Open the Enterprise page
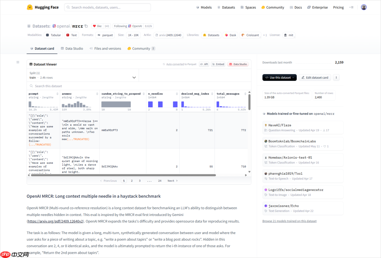Image resolution: width=381 pixels, height=258 pixels. (x=317, y=7)
